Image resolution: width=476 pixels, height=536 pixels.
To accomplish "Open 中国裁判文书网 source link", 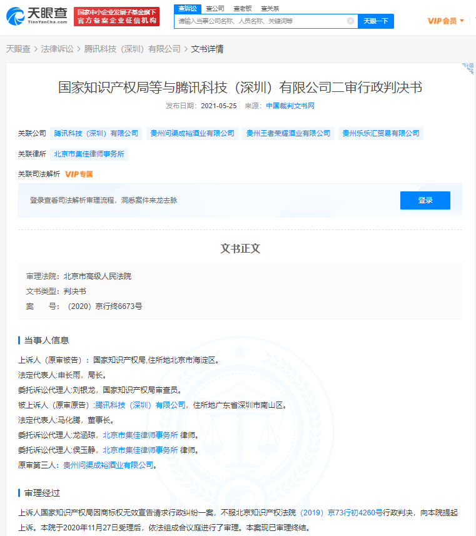I will pos(290,106).
